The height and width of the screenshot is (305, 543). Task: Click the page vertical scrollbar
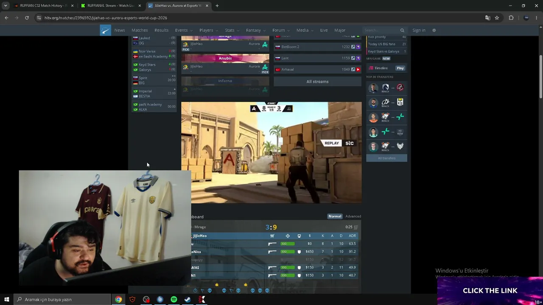[540, 76]
